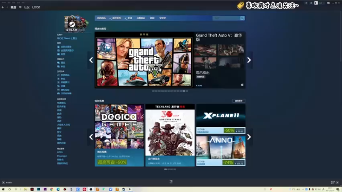The height and width of the screenshot is (192, 342).
Task: Click the 最高可省 -90% discount label
Action: (x=112, y=162)
